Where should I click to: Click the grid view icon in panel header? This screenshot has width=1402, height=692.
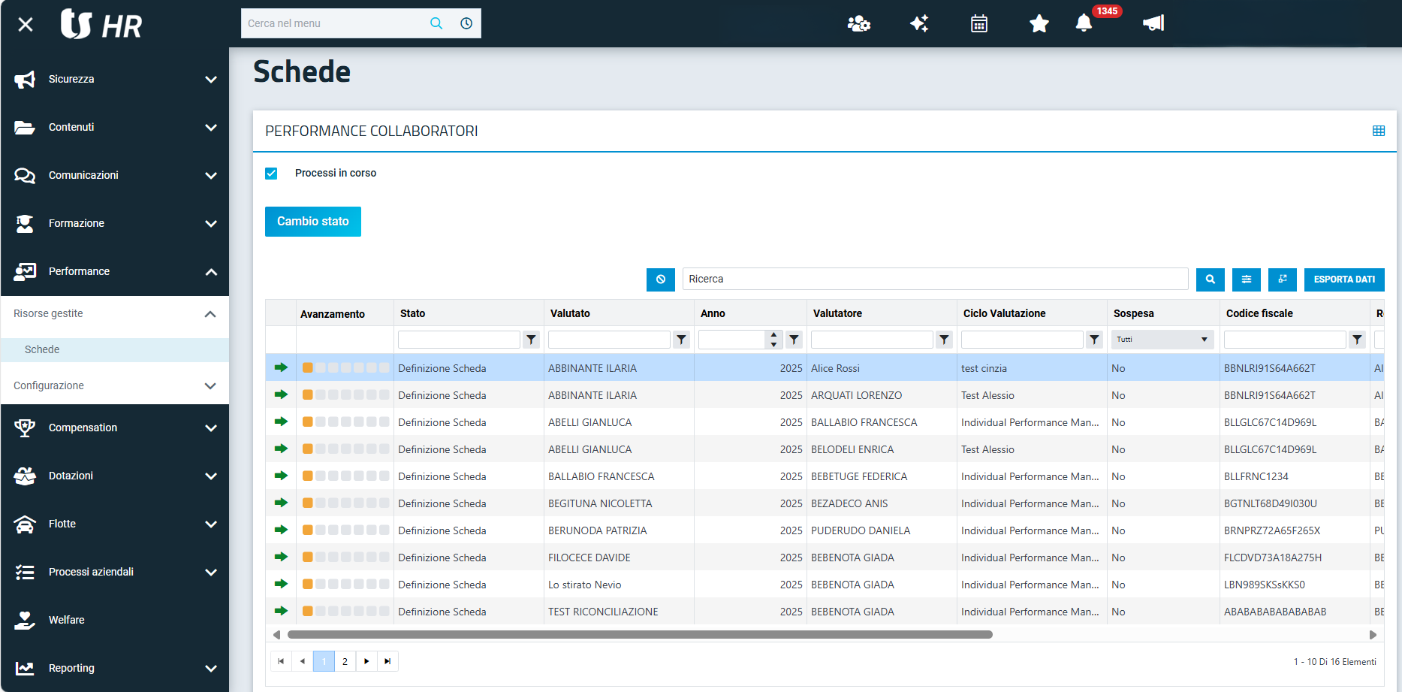1378,131
